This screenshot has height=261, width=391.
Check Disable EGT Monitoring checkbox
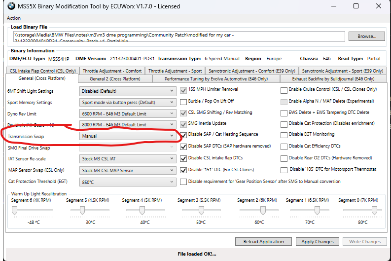(x=284, y=135)
